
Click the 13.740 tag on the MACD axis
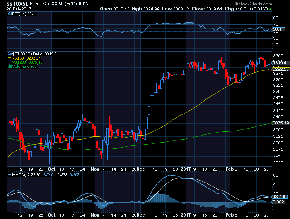pyautogui.click(x=280, y=197)
